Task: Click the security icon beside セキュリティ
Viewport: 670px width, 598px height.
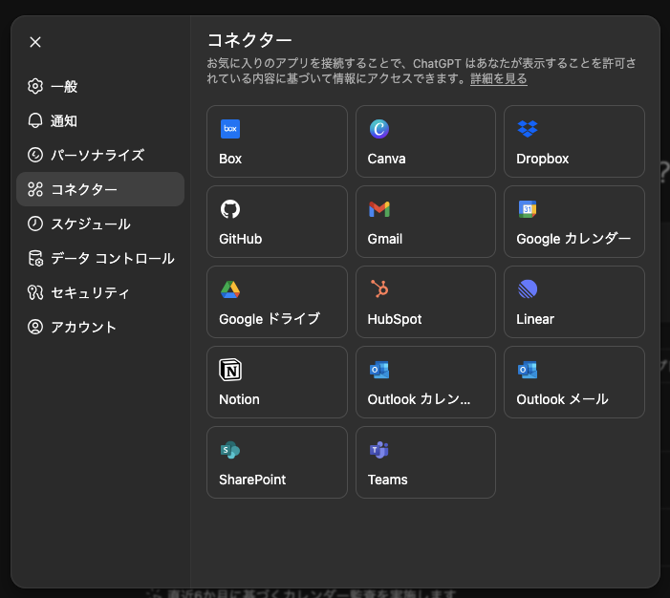Action: [x=35, y=292]
